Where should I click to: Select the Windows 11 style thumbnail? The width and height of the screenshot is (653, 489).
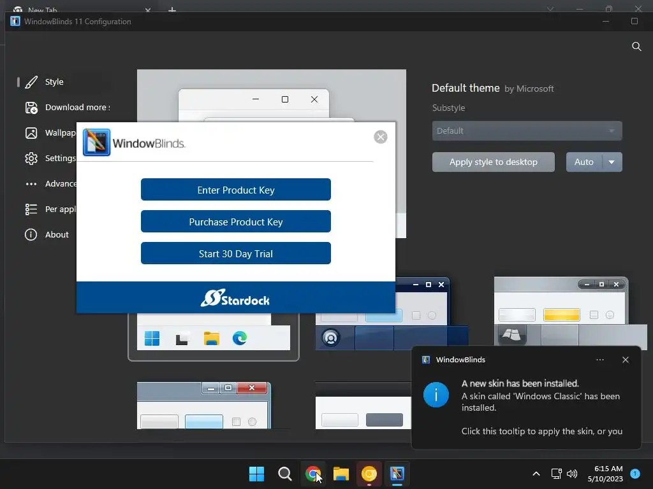213,337
